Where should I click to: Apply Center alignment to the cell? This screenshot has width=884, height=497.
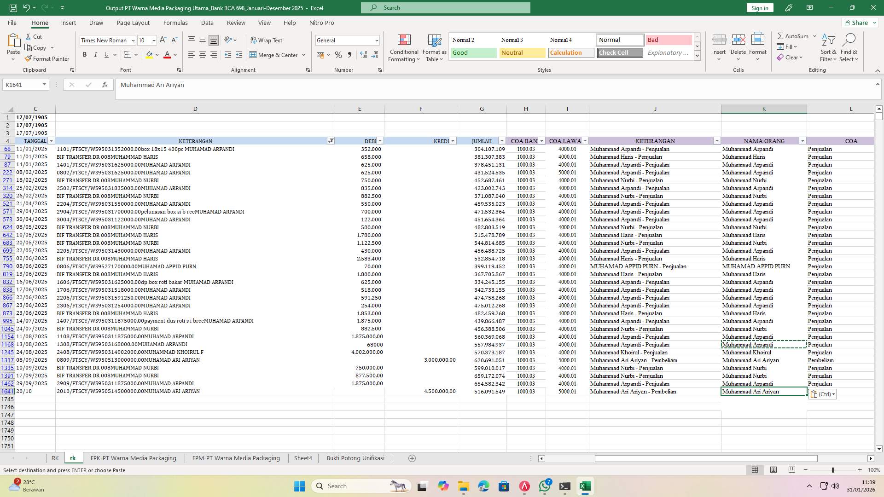click(203, 54)
